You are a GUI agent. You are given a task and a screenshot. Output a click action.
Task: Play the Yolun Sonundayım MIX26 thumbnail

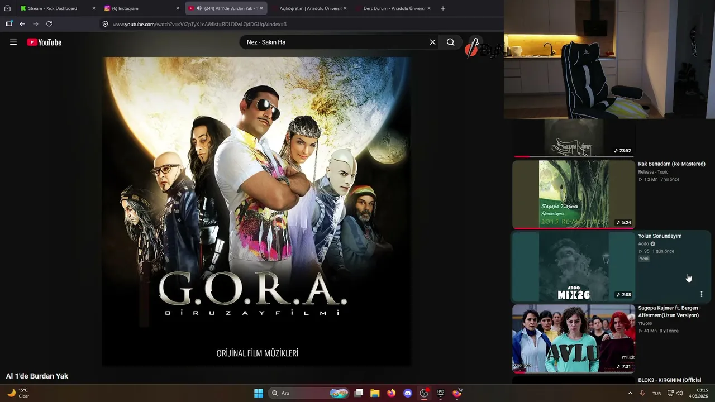574,266
